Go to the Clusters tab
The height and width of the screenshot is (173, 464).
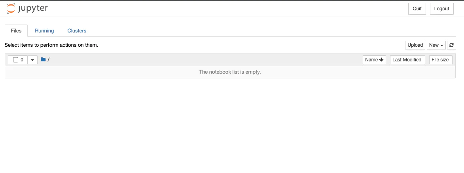[x=77, y=30]
